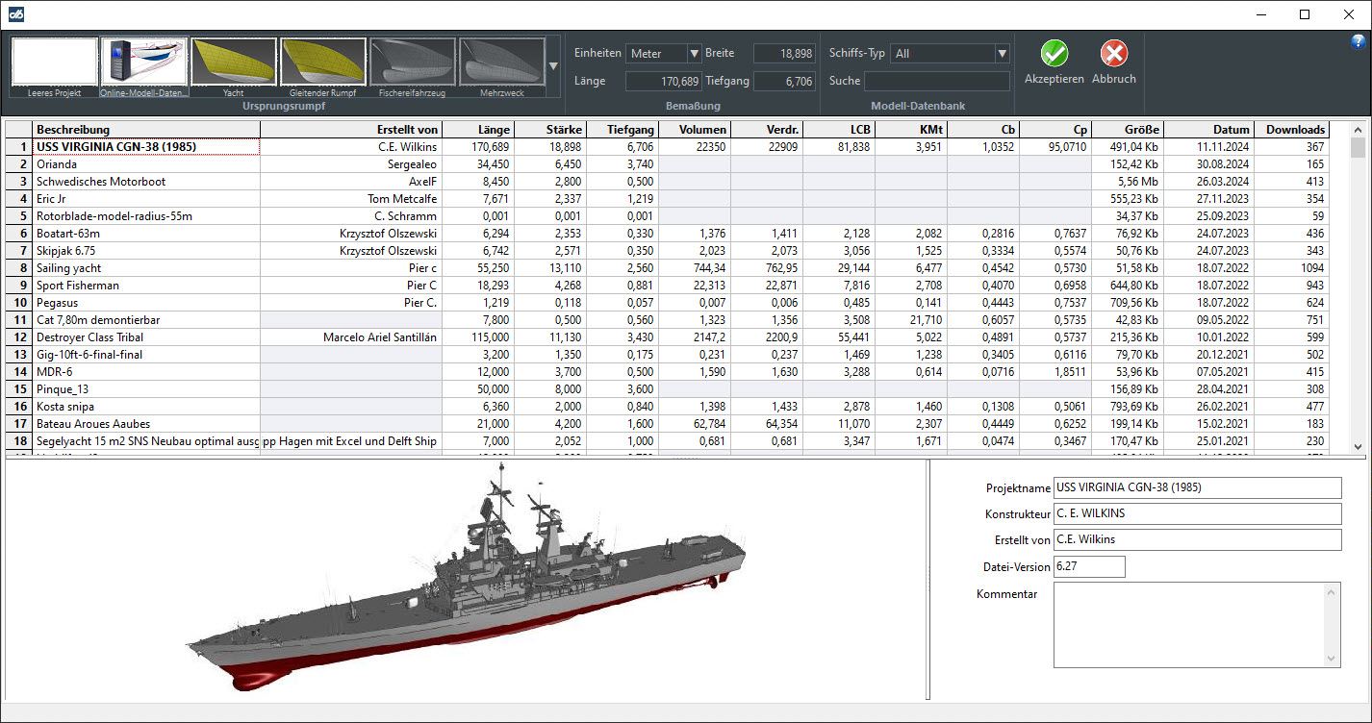This screenshot has width=1372, height=723.
Task: Expand the Ursprungsrumpf gallery dropdown arrow
Action: click(553, 66)
